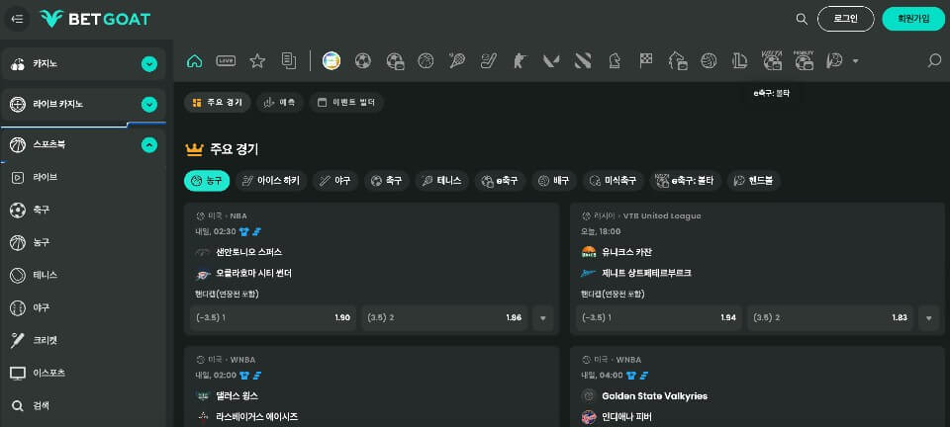The image size is (950, 427).
Task: Select the checkered racing flag icon
Action: coord(646,60)
